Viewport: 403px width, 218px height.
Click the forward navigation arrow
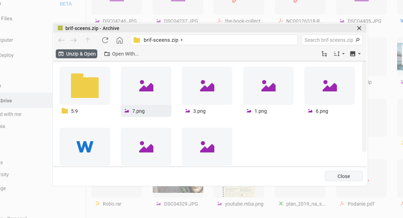coord(73,40)
